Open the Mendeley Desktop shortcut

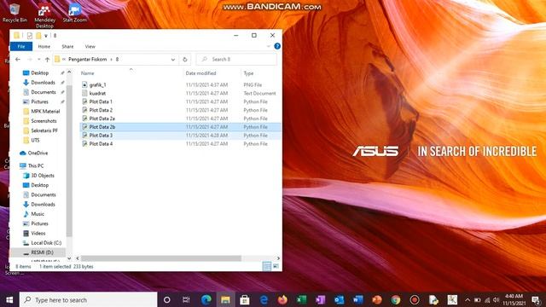(x=44, y=15)
